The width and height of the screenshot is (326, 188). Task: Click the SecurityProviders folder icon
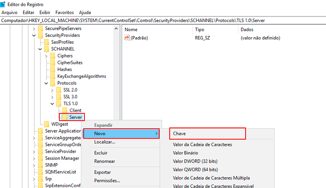(40, 35)
